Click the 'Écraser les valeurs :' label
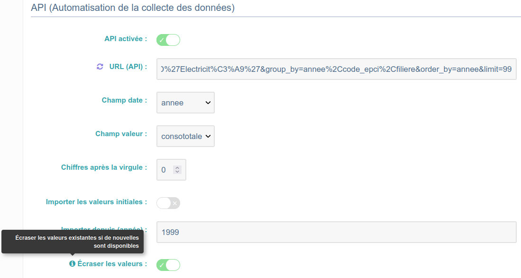The width and height of the screenshot is (521, 278). point(112,264)
